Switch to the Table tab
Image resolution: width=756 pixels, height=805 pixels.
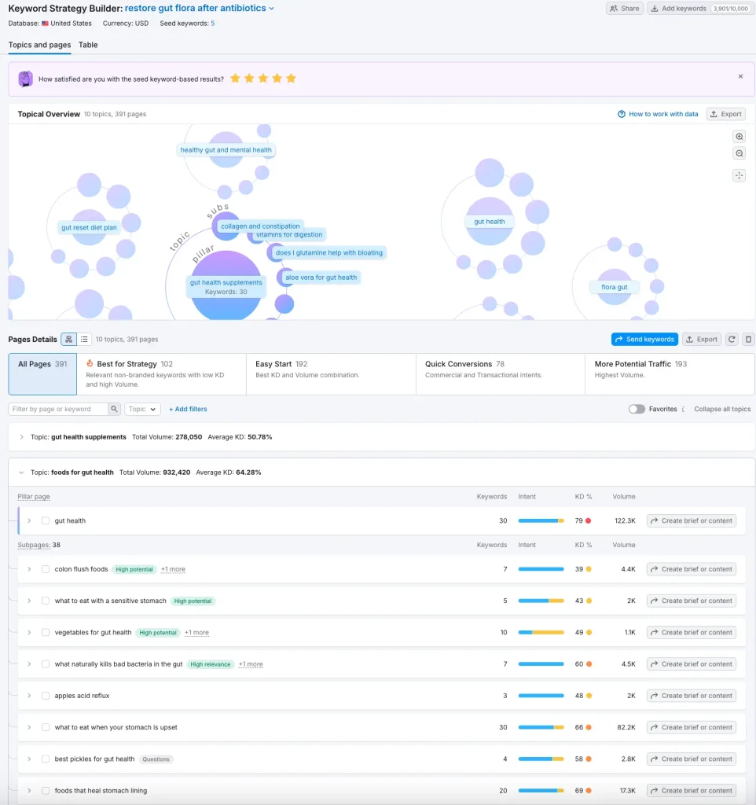click(x=88, y=45)
